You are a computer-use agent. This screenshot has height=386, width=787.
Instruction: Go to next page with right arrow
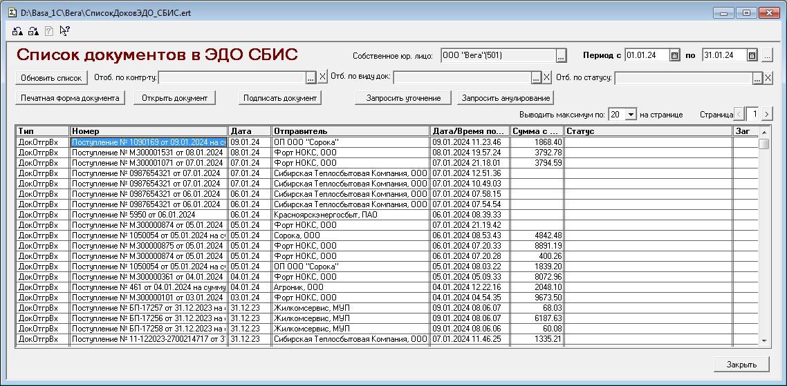coord(767,115)
